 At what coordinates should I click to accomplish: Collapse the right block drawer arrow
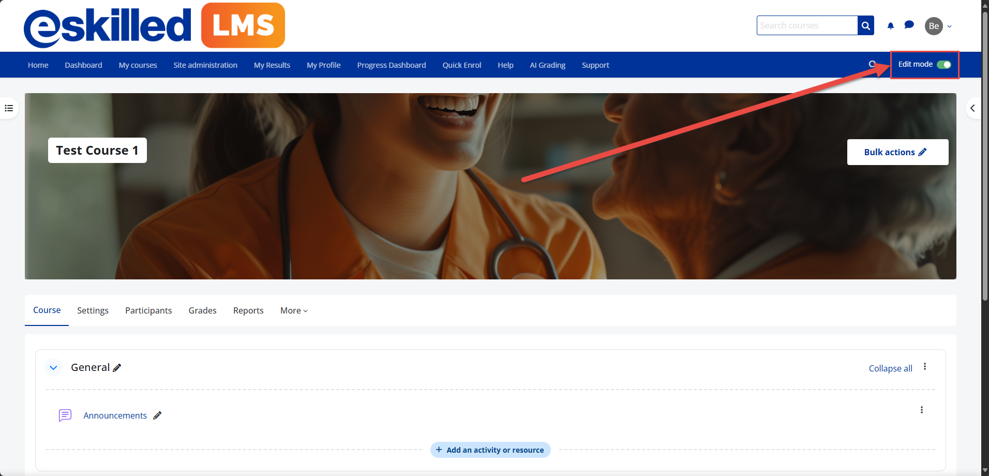pos(973,108)
